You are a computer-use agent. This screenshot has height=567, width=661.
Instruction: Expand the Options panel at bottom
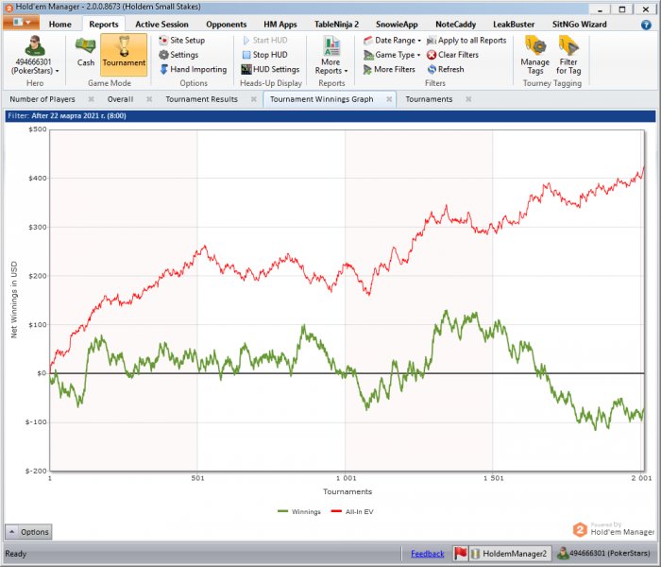click(x=28, y=532)
